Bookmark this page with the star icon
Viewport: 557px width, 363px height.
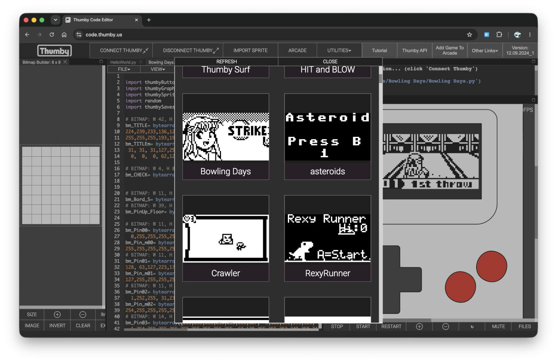(x=469, y=34)
